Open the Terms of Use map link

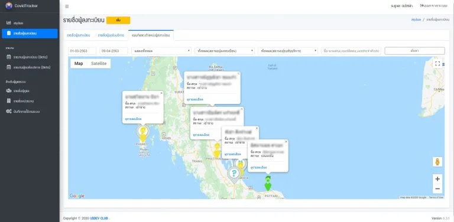pyautogui.click(x=436, y=197)
